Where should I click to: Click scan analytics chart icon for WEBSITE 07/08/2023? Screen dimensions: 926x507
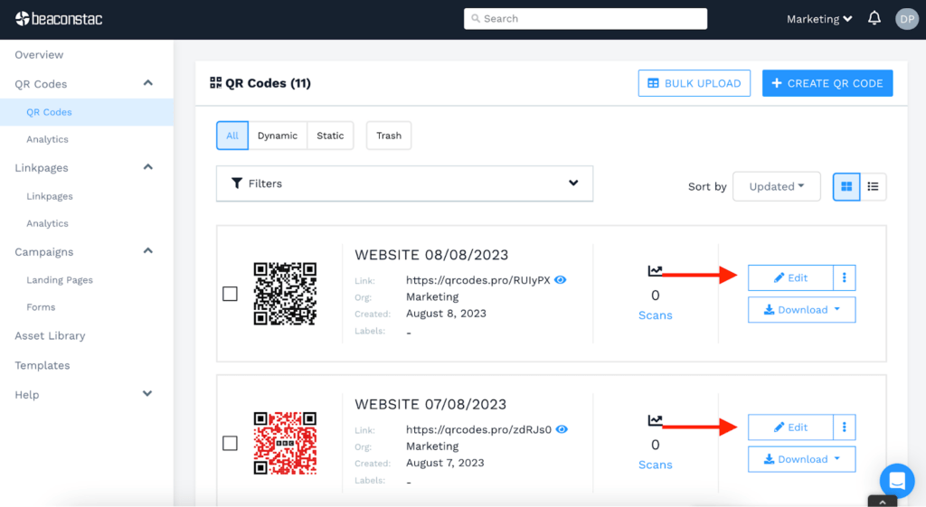tap(655, 420)
